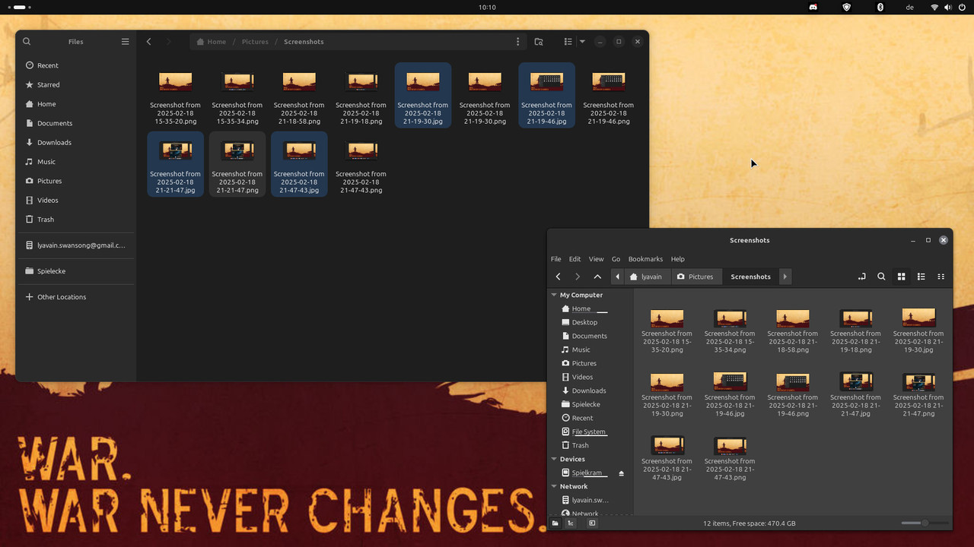Click the Discord tray icon in top bar
Image resolution: width=974 pixels, height=547 pixels.
pos(813,7)
